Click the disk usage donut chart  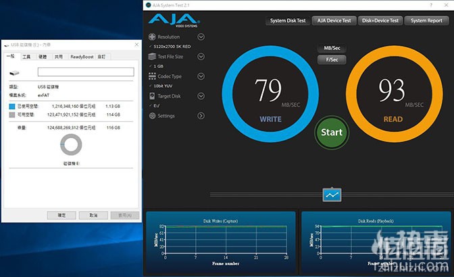pos(71,144)
